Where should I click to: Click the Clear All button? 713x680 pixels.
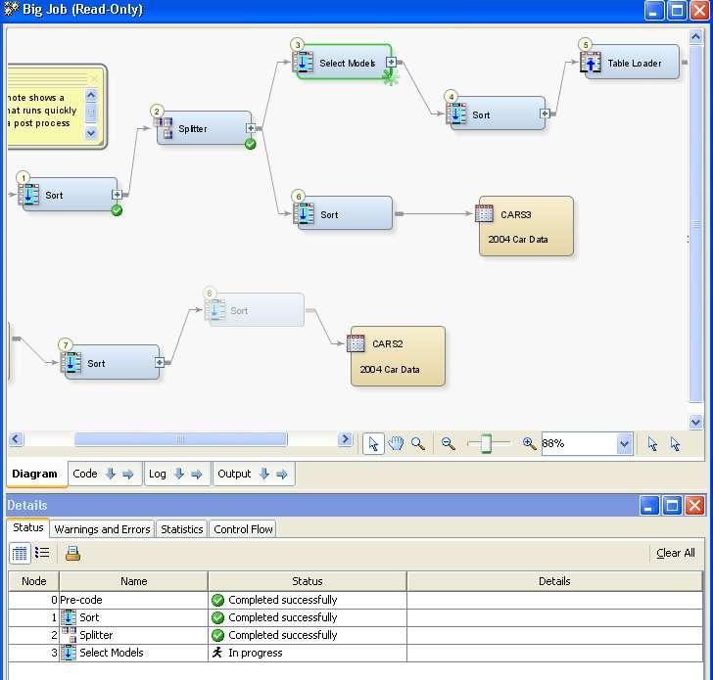tap(675, 553)
